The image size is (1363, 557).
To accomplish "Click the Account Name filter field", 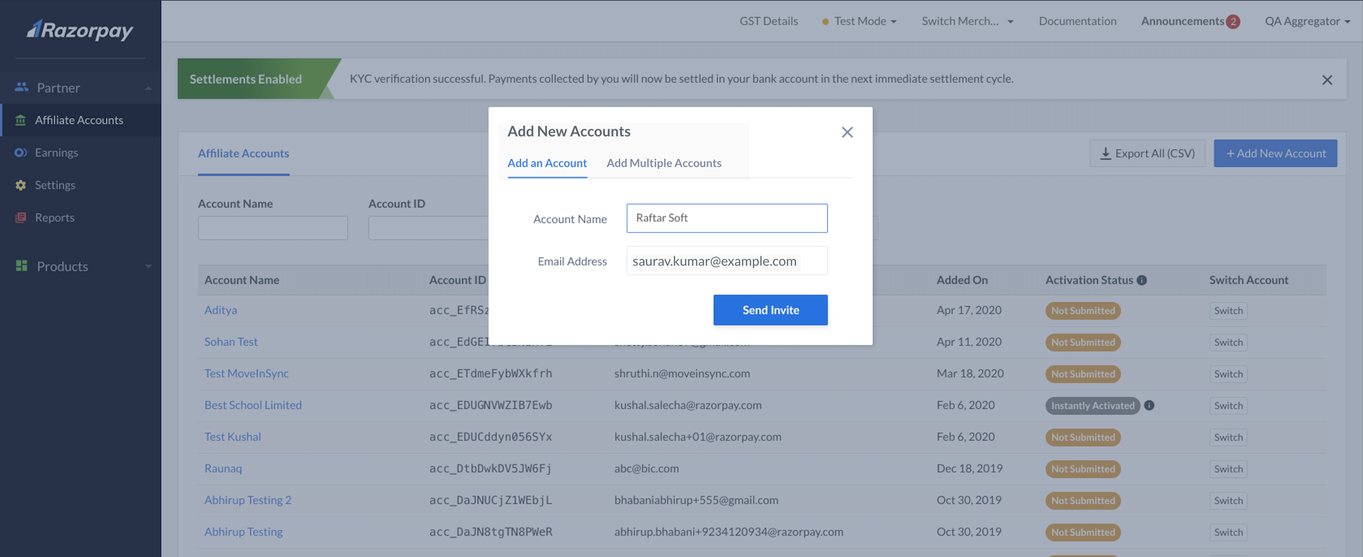I will pyautogui.click(x=272, y=228).
